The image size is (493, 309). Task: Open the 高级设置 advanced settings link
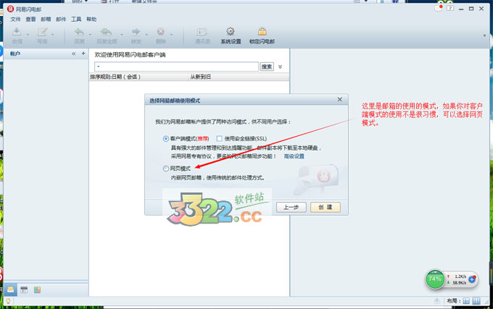pos(294,156)
